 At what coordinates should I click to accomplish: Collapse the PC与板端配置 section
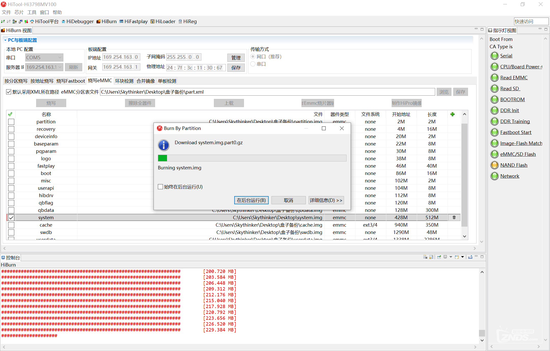tap(5, 40)
